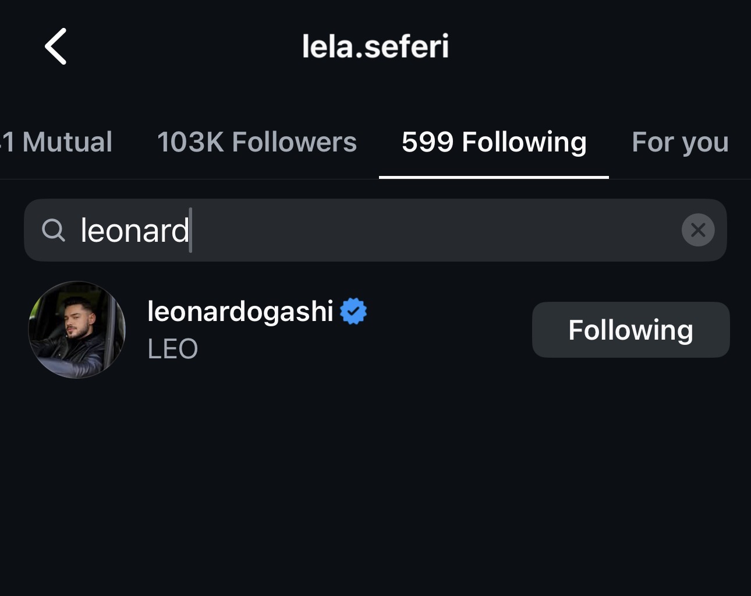Click the white underline below Following tab
This screenshot has height=596, width=751.
[x=494, y=177]
